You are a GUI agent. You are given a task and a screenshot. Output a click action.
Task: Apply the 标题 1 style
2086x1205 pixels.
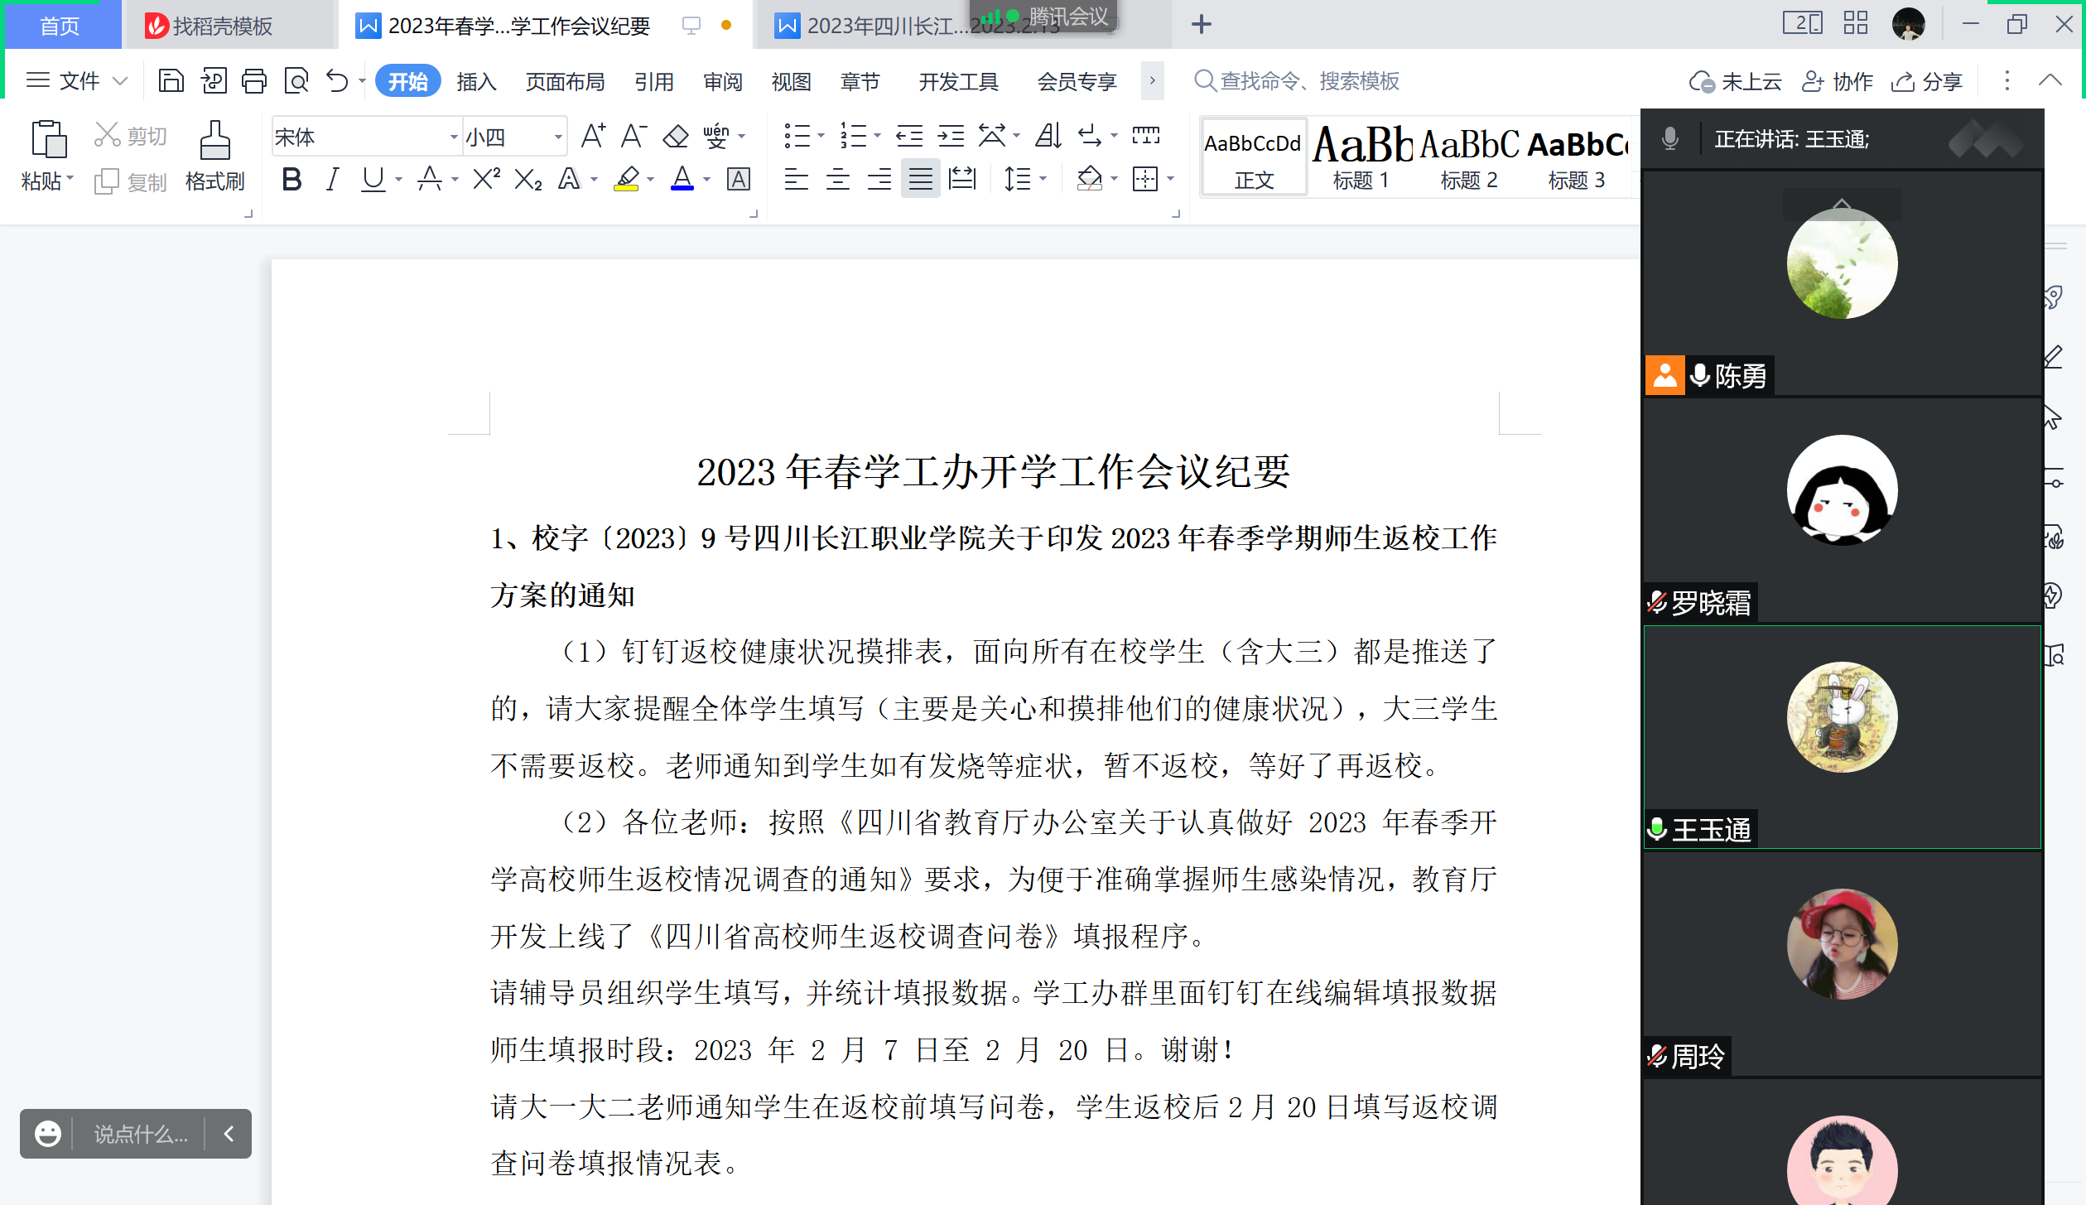click(1361, 157)
